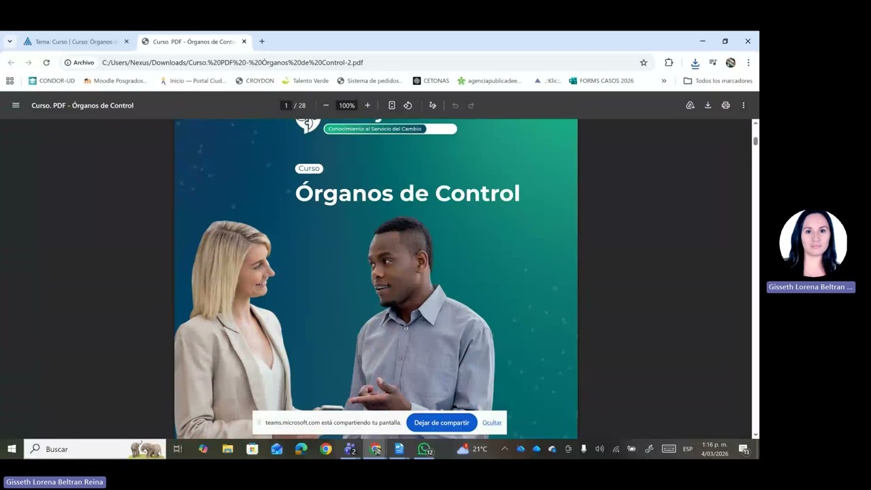This screenshot has width=871, height=490.
Task: Open Task View on taskbar
Action: click(x=178, y=449)
